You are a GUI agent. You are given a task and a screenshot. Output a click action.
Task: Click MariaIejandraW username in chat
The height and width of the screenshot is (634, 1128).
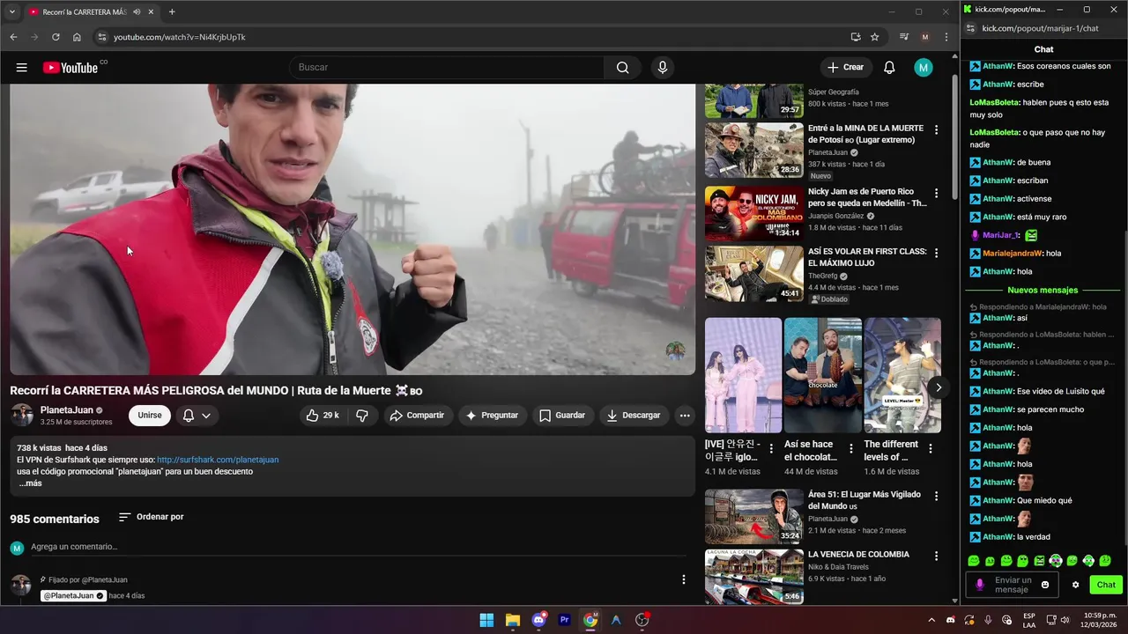coord(1012,253)
